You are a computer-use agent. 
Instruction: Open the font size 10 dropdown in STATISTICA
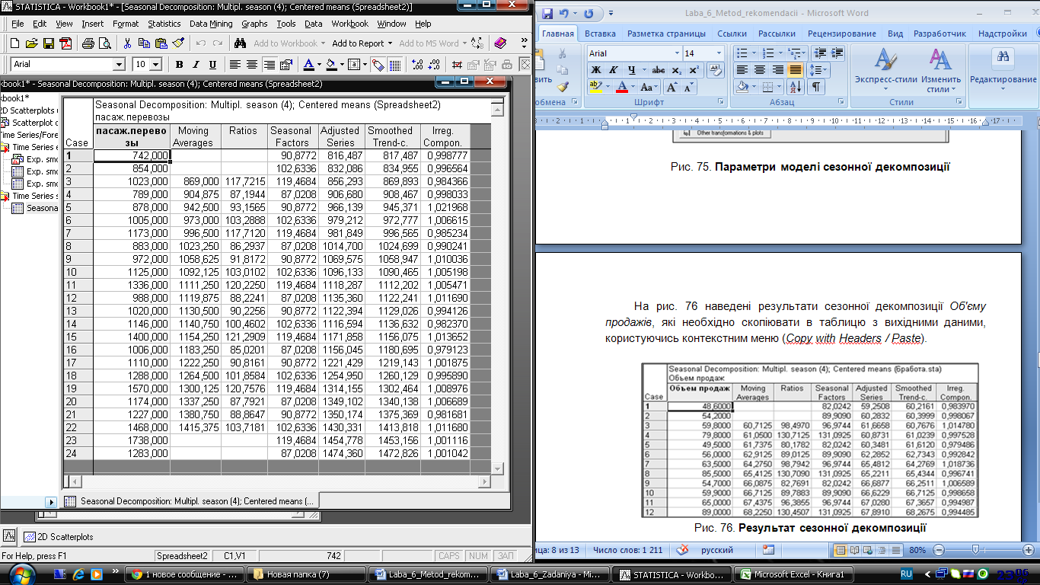(156, 65)
